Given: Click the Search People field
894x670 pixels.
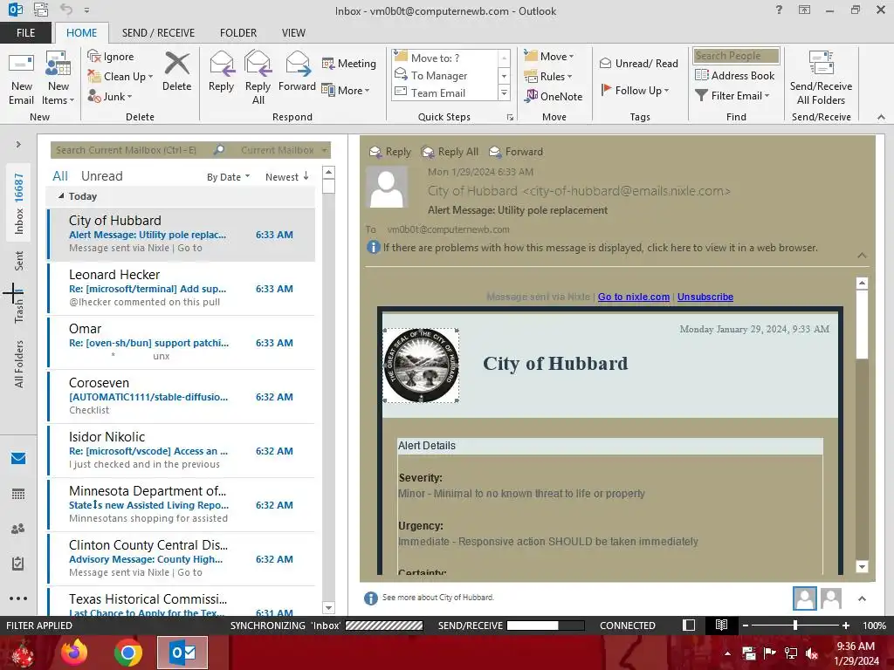Looking at the screenshot, I should tap(736, 55).
